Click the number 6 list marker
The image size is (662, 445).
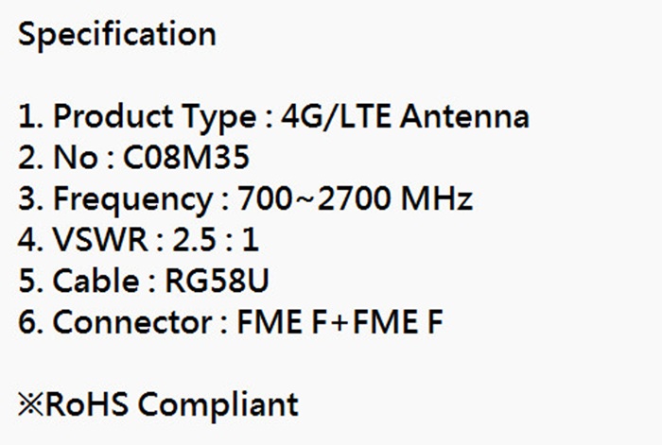tap(26, 322)
